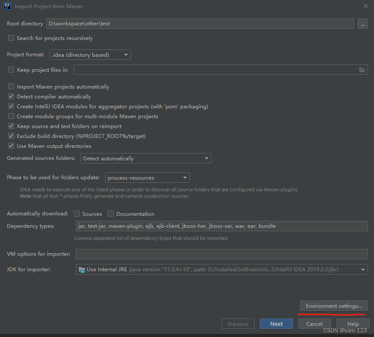The width and height of the screenshot is (374, 337).
Task: Click the IntelliJ IDEA logo in title bar
Action: 7,6
